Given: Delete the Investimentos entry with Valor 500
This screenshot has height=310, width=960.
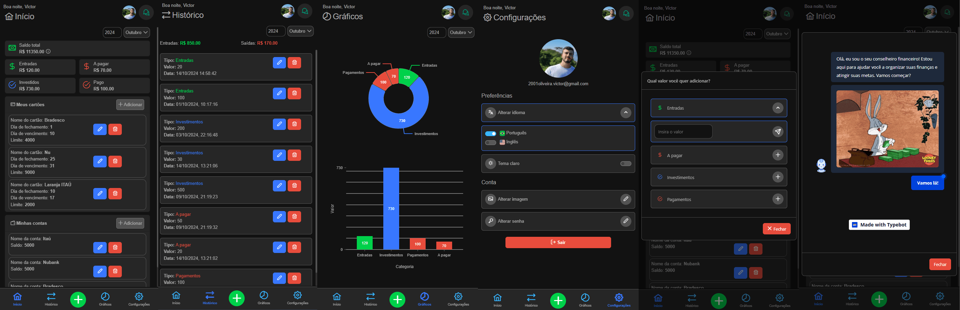Looking at the screenshot, I should (x=295, y=185).
